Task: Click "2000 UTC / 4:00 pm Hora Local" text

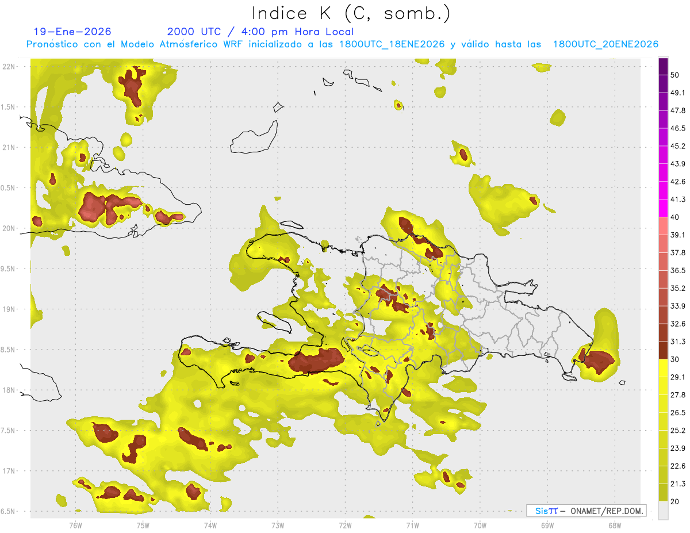Action: [x=260, y=32]
